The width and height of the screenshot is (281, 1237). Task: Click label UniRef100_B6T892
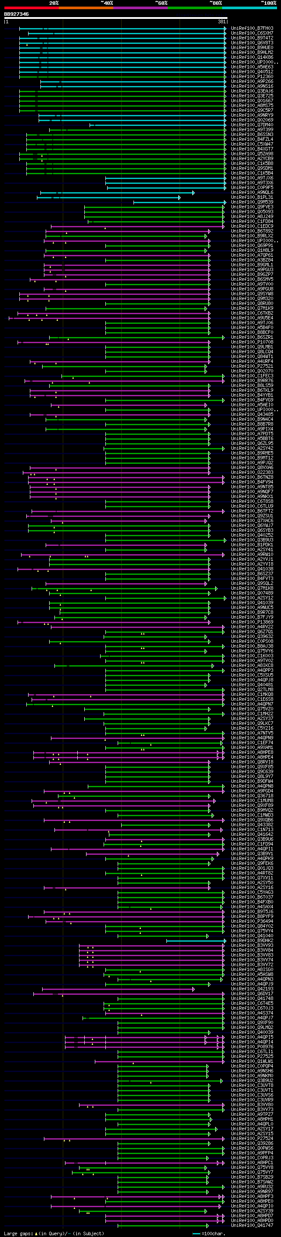click(x=252, y=231)
